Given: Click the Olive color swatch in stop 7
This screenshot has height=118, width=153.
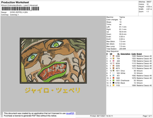Looking at the screenshot, I should point(113,71).
